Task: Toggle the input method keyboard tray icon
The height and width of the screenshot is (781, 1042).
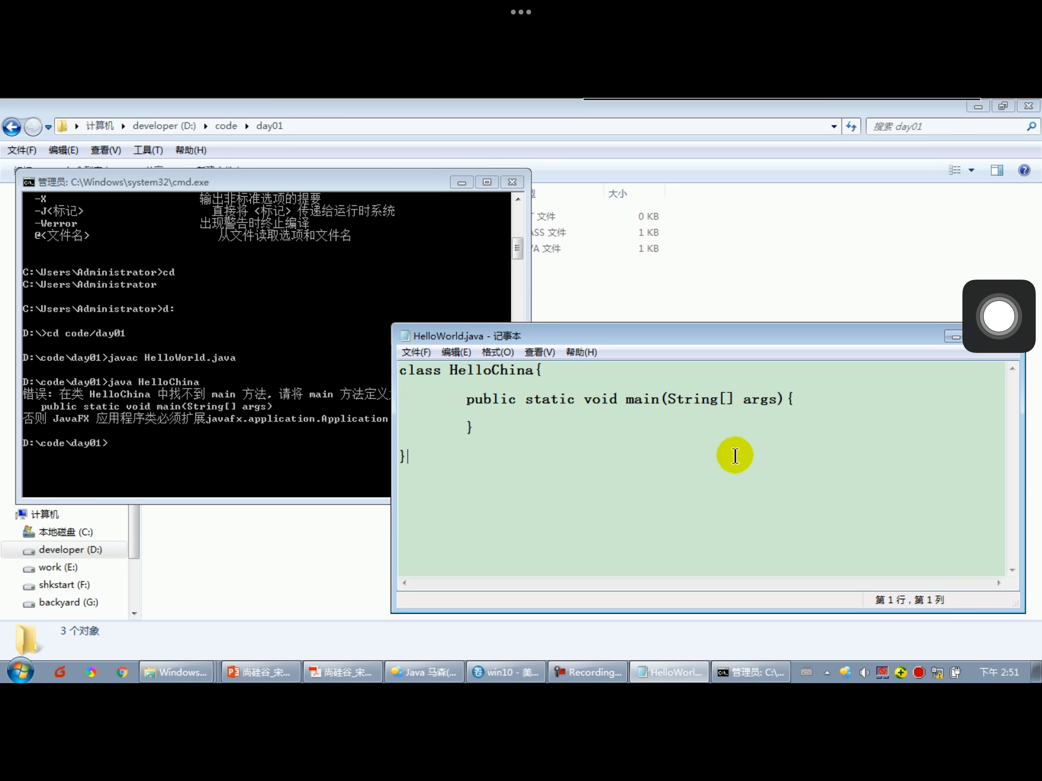Action: coord(806,672)
